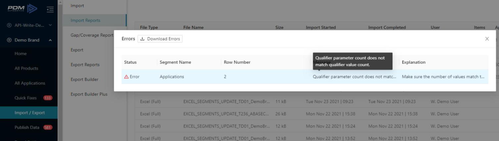Click the red error warning triangle
Screen dimensions: 499x141
[126, 77]
